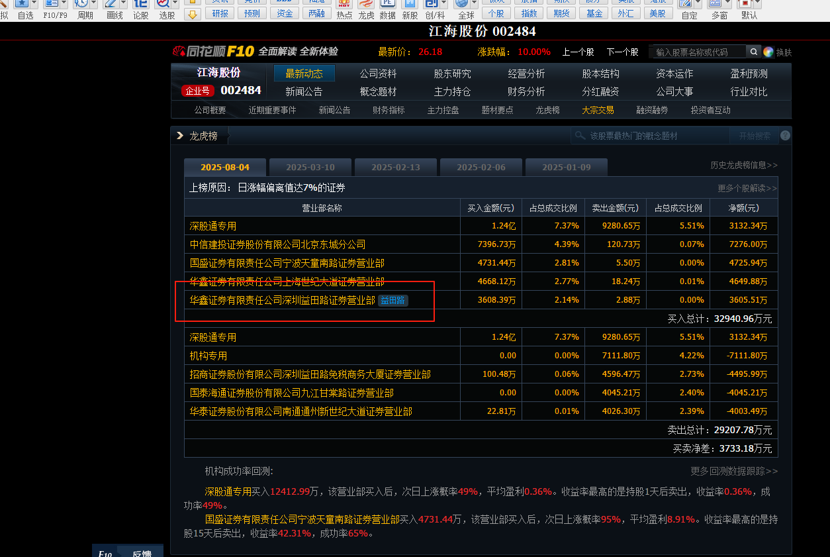Click the 美股 toolbar button
The width and height of the screenshot is (830, 557).
pos(657,13)
